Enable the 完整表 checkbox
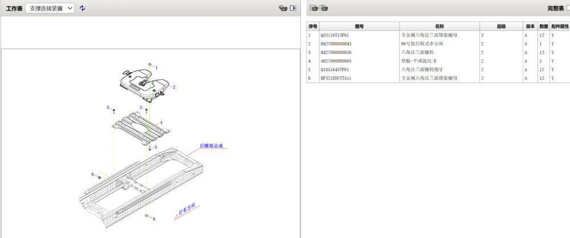The height and width of the screenshot is (238, 570). pos(568,8)
